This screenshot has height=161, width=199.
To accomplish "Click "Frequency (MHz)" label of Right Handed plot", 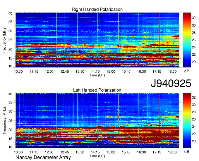I will [4, 40].
